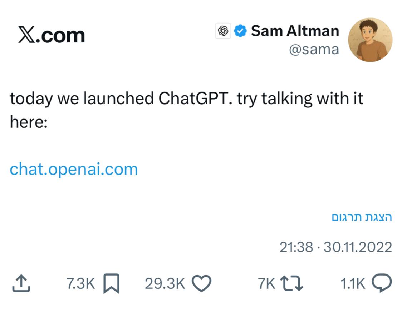Open the chat.openai.com link
The width and height of the screenshot is (402, 313).
tap(74, 169)
